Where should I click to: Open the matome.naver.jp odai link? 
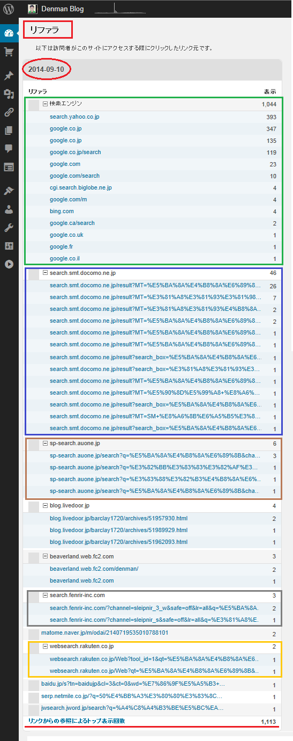(x=104, y=633)
